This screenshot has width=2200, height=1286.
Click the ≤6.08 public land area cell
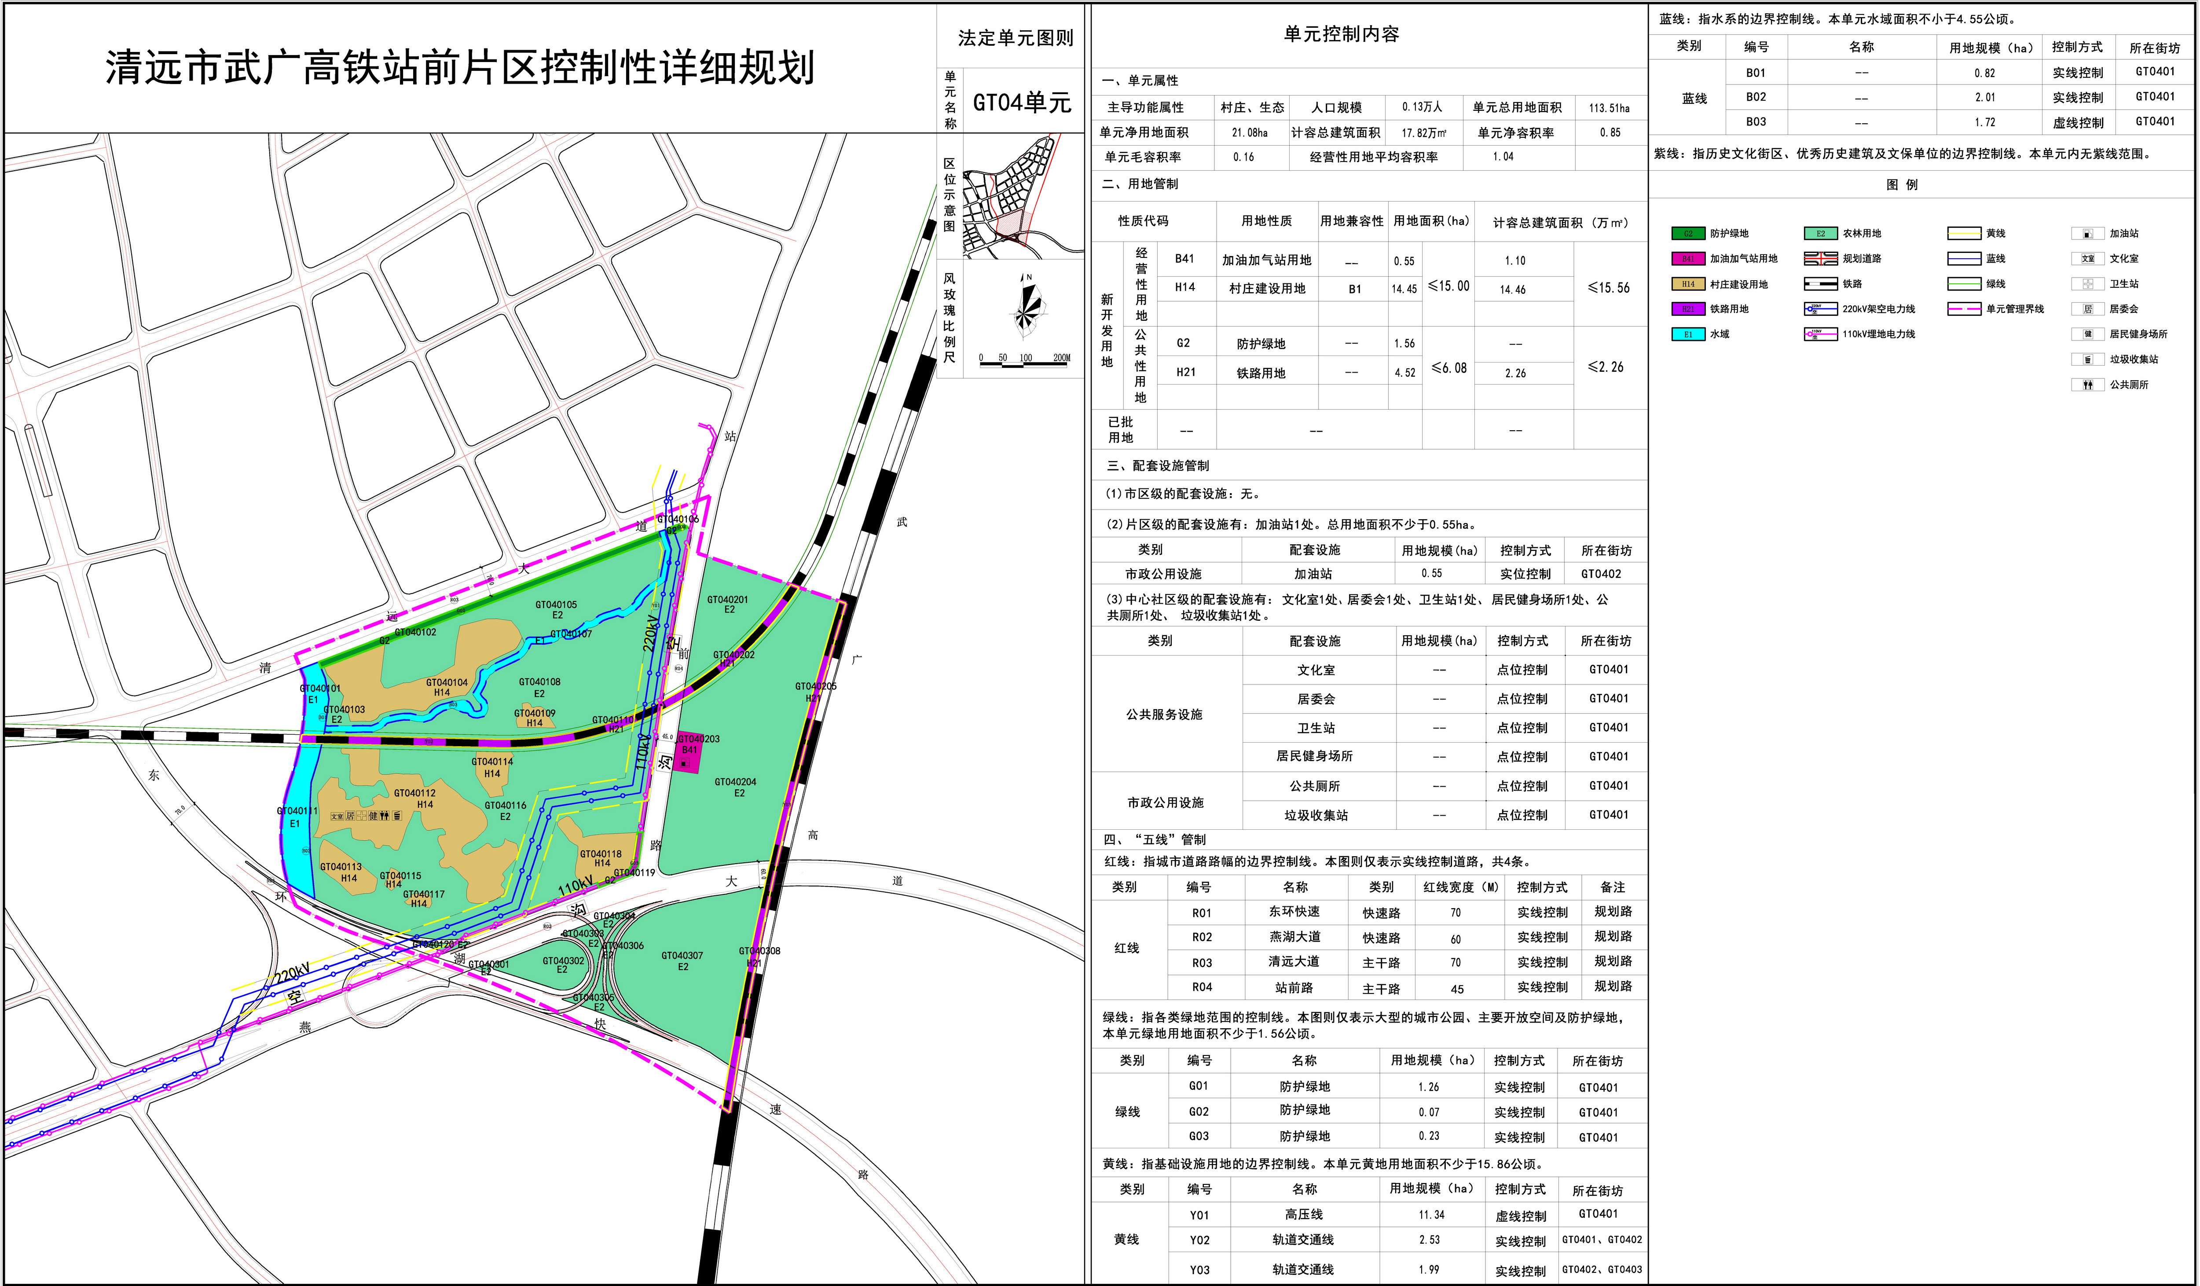point(1448,368)
